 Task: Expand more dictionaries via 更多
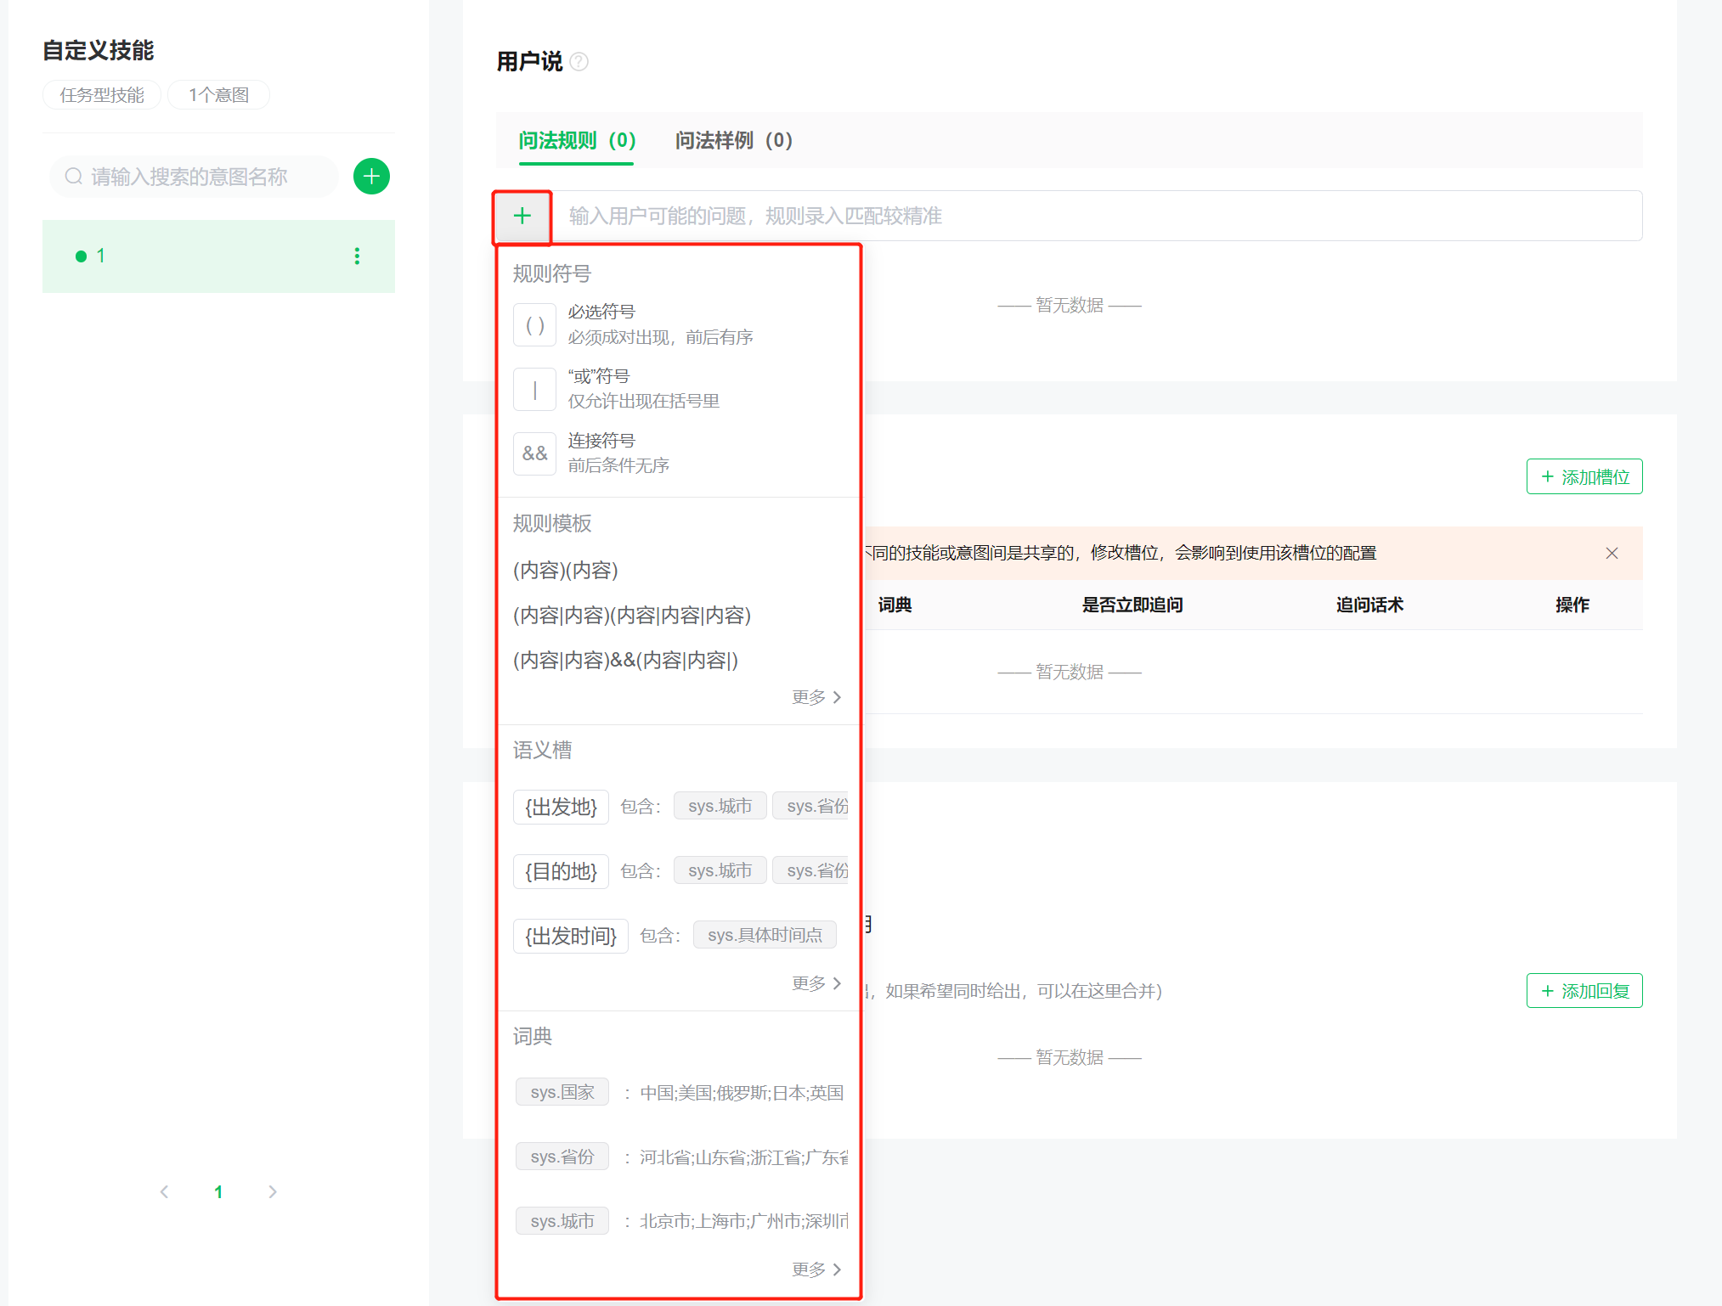point(816,1269)
